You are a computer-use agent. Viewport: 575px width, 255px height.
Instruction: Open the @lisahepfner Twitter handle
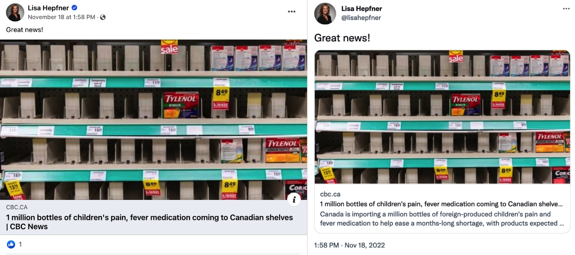pyautogui.click(x=361, y=18)
